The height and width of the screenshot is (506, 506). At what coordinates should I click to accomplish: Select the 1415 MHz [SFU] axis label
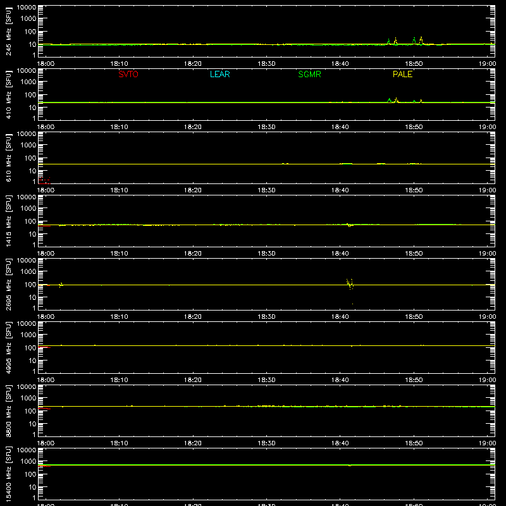[8, 221]
